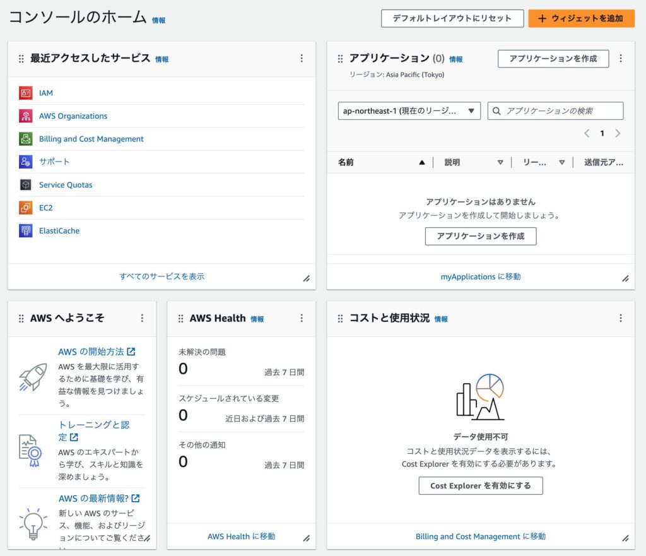Grab drag handle of 最近アクセスしたサービス widget
Screen dimensions: 646x556
(x=21, y=59)
